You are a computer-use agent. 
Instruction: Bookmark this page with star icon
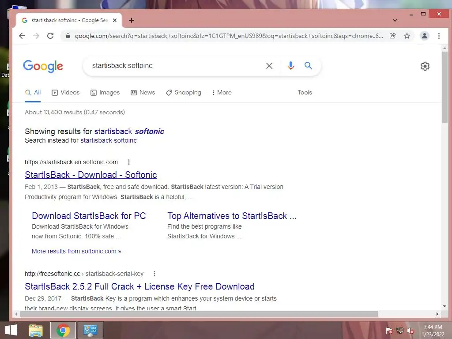point(407,36)
